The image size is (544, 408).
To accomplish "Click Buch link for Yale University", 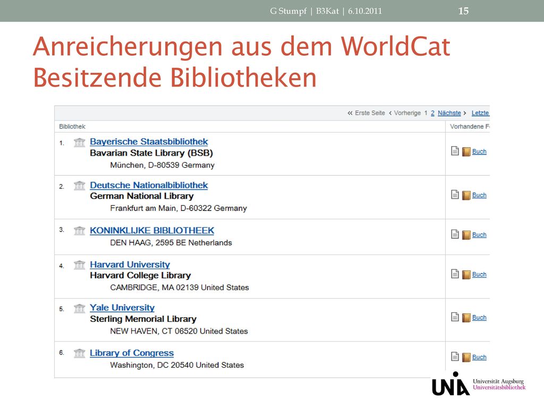I will 479,318.
